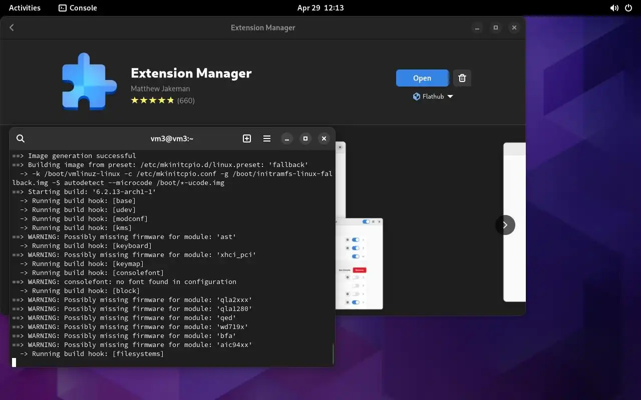
Task: Open the search in the terminal window
Action: tap(21, 138)
